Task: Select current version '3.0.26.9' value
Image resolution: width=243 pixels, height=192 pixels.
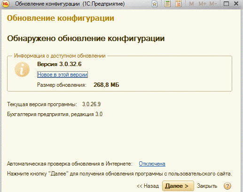Action: click(92, 104)
